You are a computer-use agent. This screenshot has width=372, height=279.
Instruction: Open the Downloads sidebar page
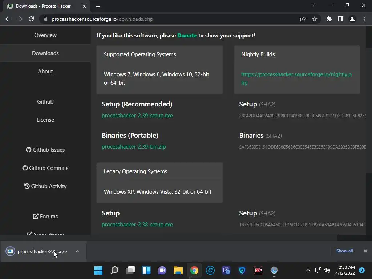point(45,53)
